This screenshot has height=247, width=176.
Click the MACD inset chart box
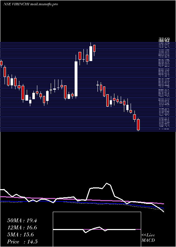(x=97, y=229)
